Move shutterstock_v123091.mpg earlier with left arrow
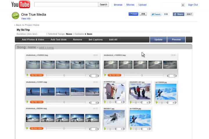 (90, 103)
